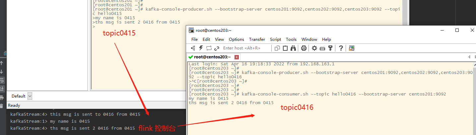Click '>my name is 0415' in centos201 terminal
Viewport: 476px width, 135px height.
click(113, 18)
